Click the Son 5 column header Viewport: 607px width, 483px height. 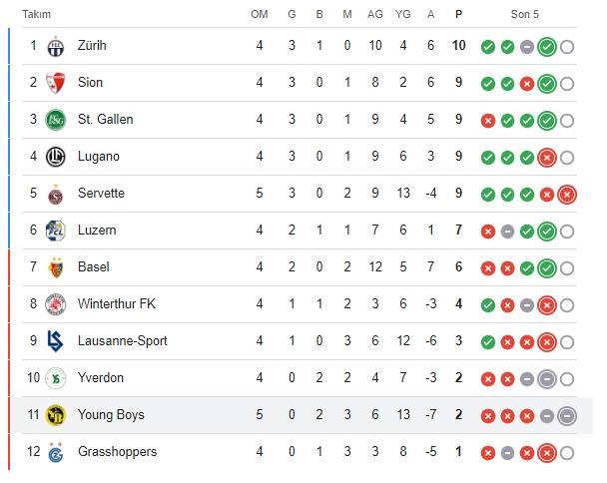tap(524, 14)
